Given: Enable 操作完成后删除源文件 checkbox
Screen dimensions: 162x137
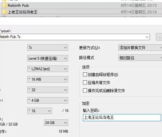Looking at the screenshot, I should [x=85, y=91].
